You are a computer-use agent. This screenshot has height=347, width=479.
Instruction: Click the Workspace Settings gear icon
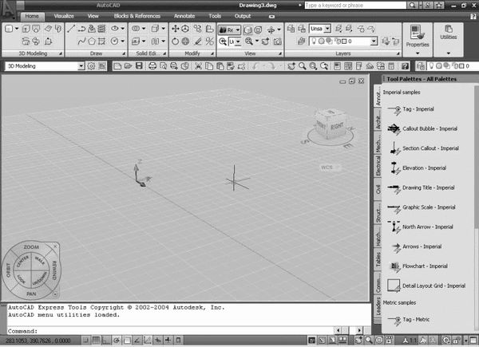point(91,66)
